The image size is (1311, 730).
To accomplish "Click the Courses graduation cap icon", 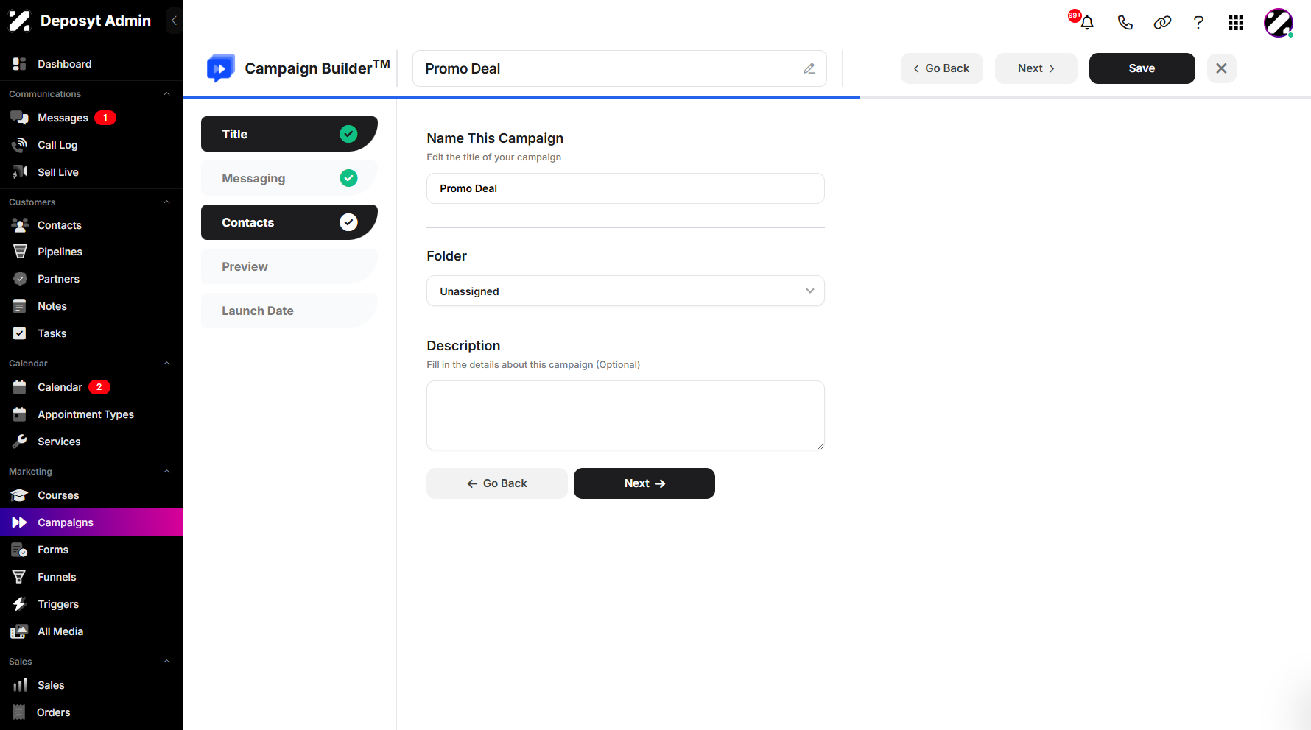I will [20, 495].
